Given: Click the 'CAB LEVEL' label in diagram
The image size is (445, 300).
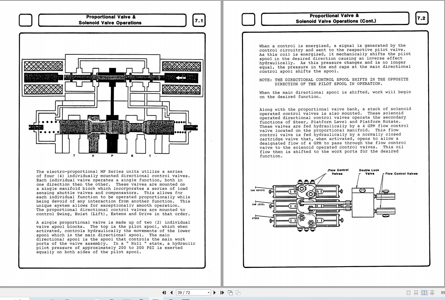Looking at the screenshot, I should pos(258,204).
